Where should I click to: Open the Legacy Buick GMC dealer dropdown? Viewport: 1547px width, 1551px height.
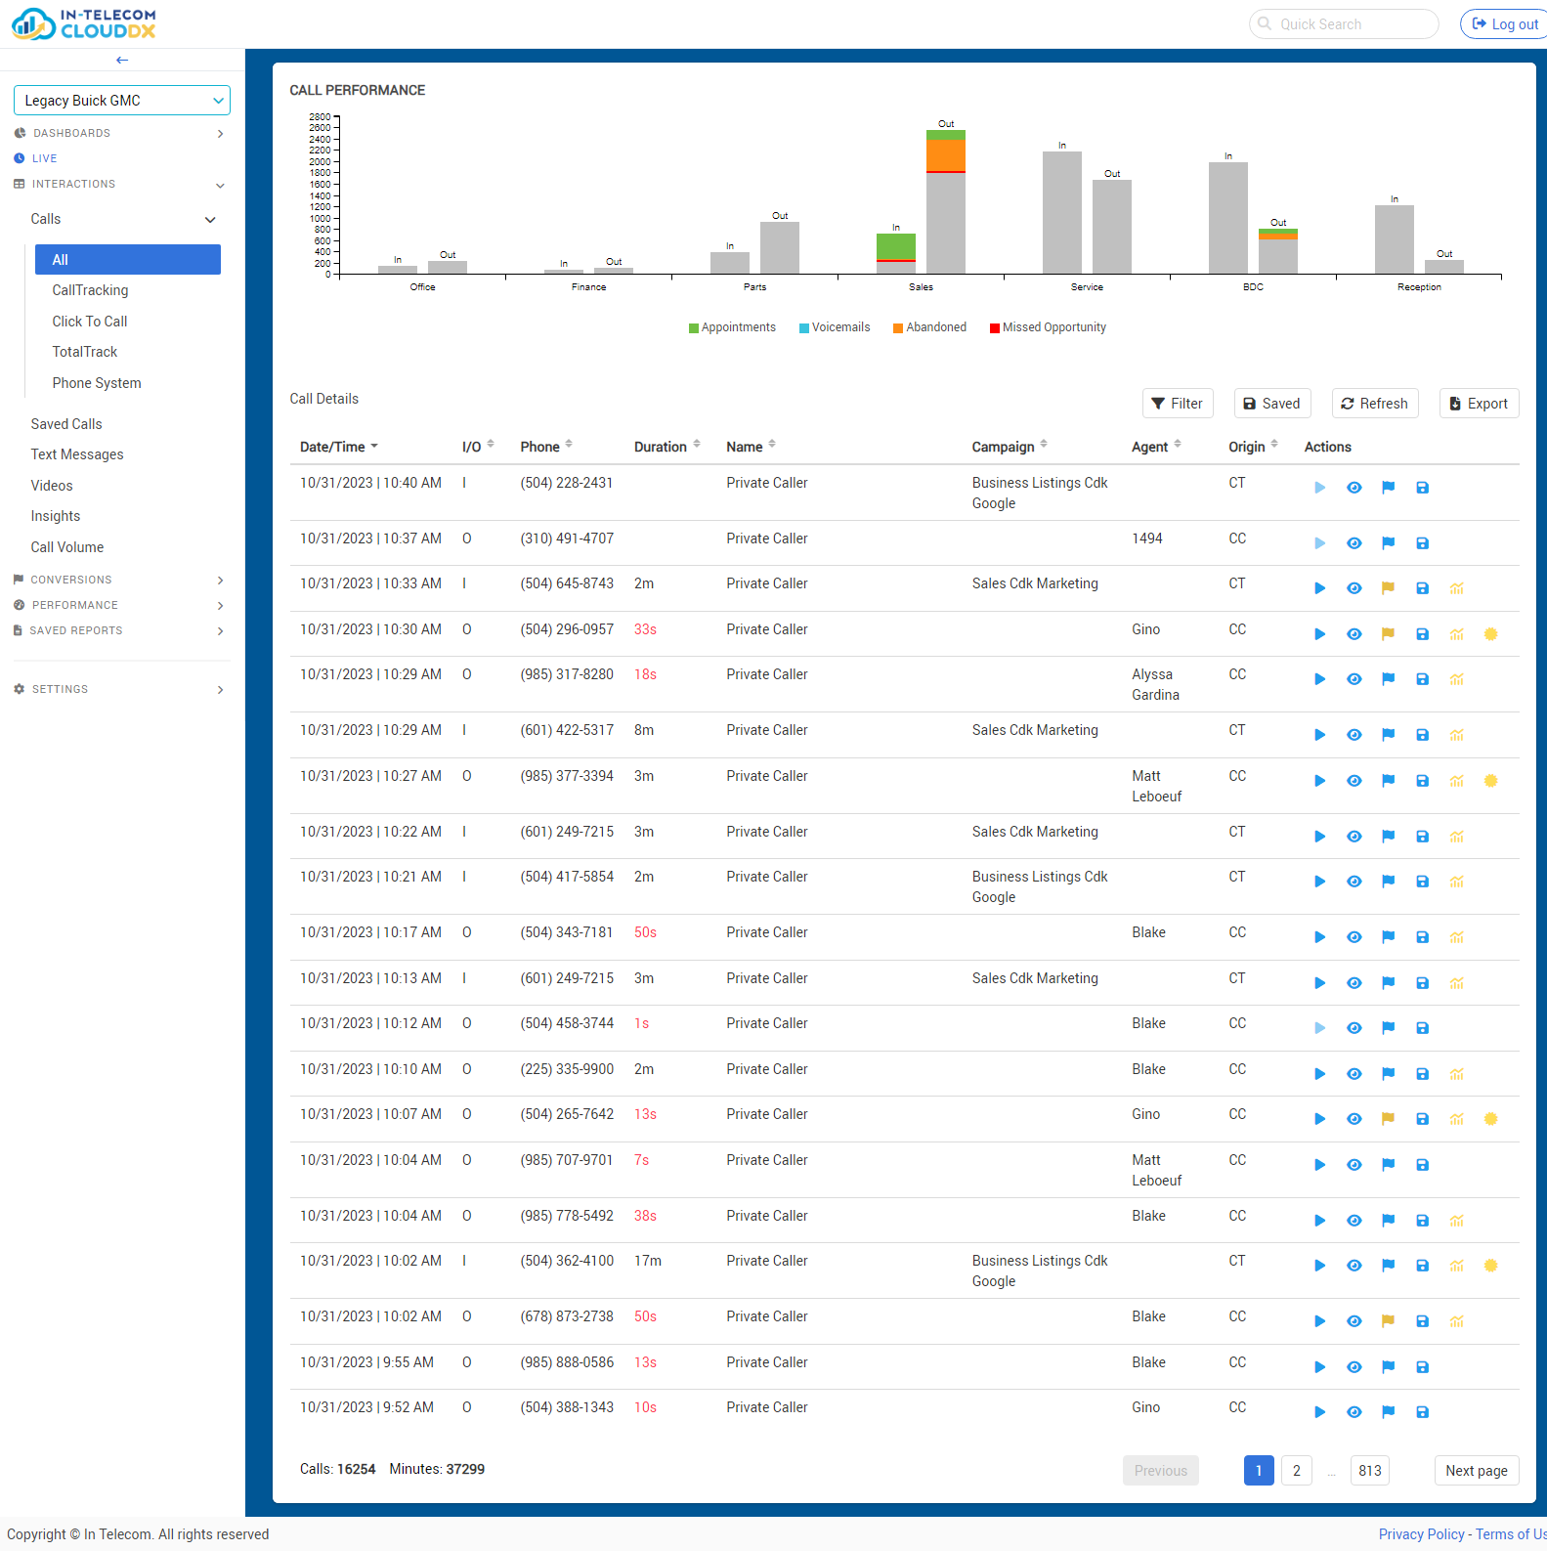122,101
